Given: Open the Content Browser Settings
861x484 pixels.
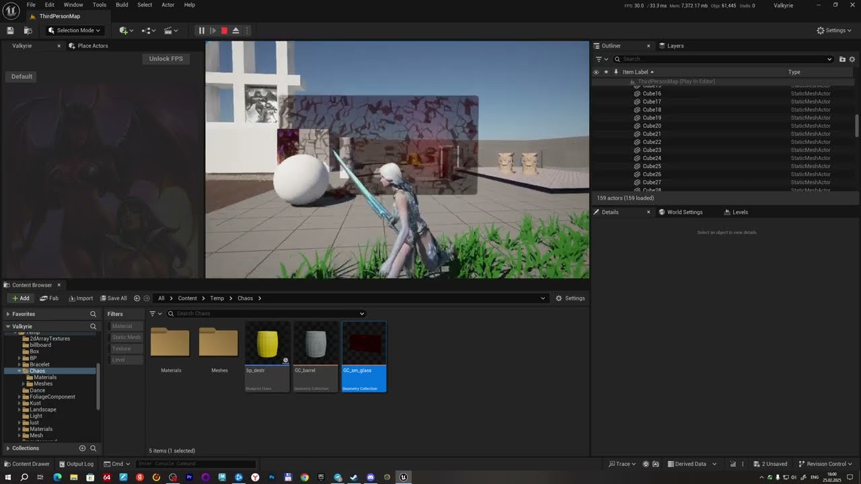Looking at the screenshot, I should 570,298.
